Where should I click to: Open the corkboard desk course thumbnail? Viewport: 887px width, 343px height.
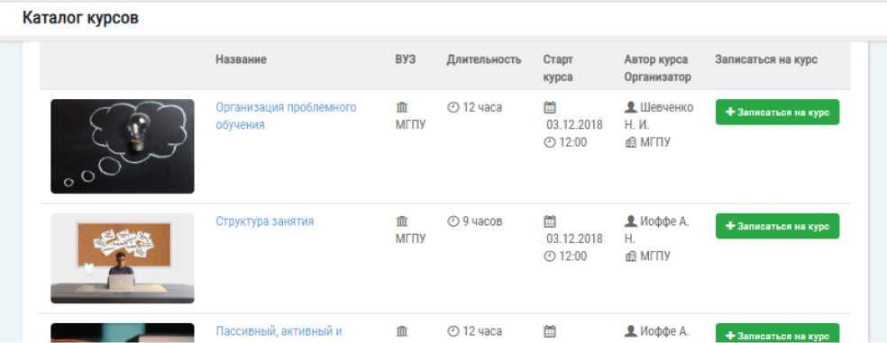(x=123, y=258)
